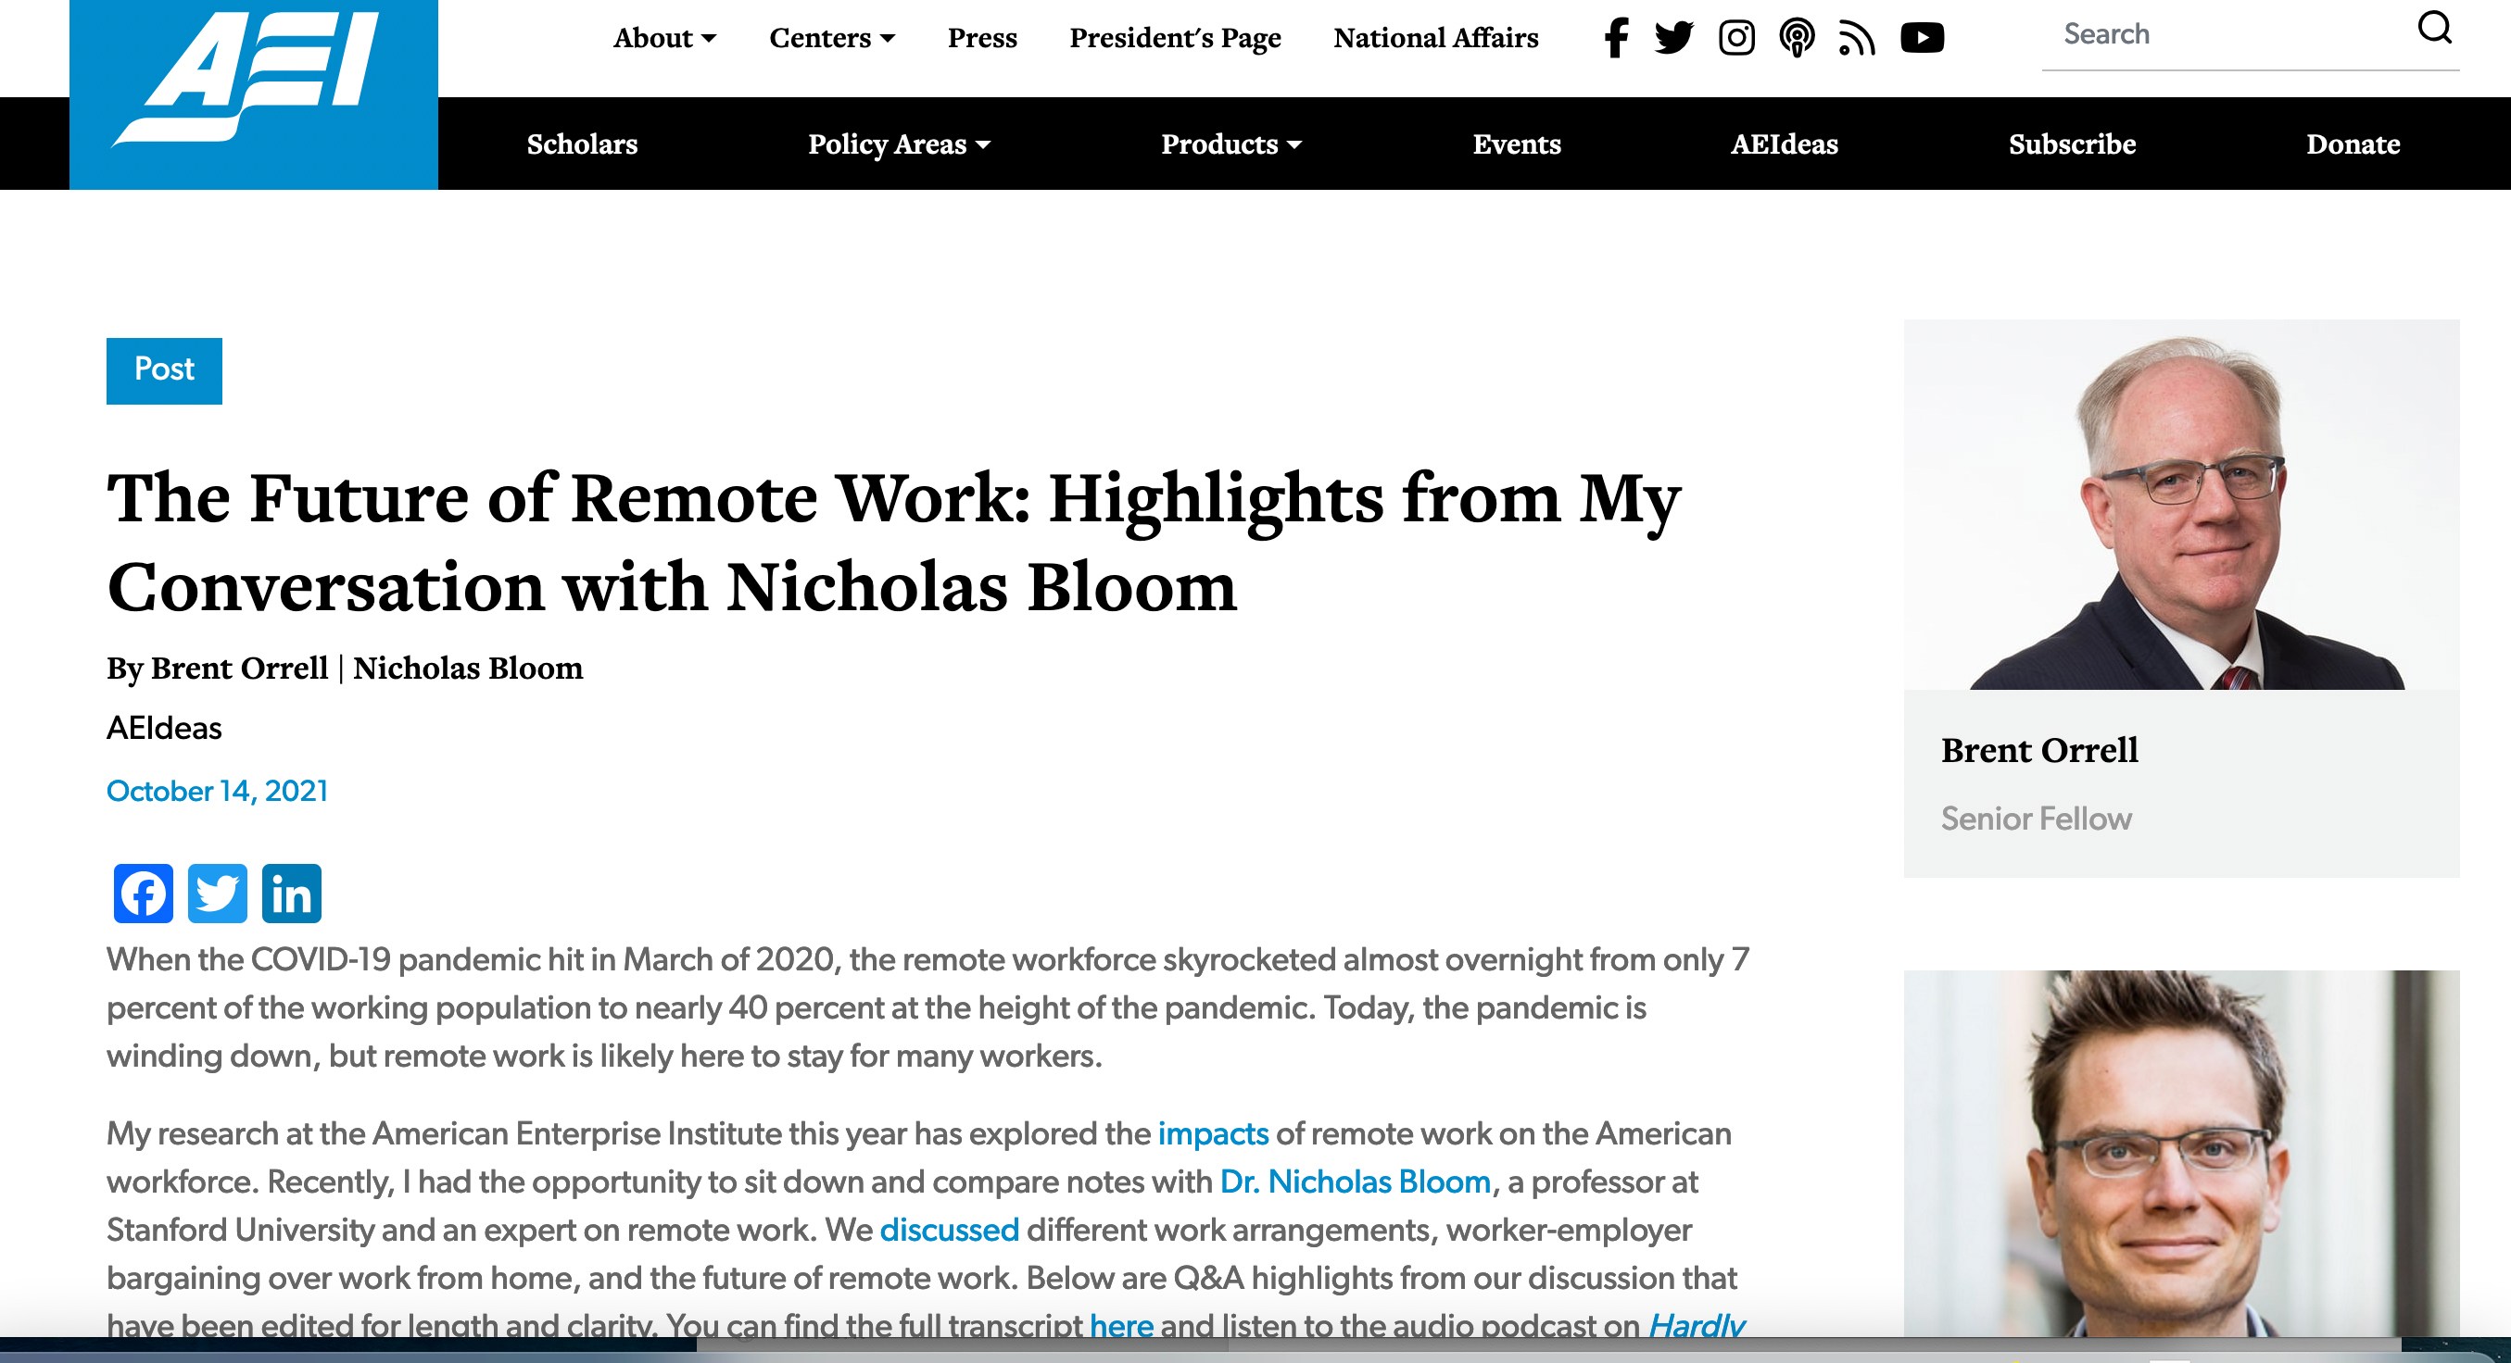Go to the Scholars section
Screen dimensions: 2511x1363
click(x=582, y=144)
